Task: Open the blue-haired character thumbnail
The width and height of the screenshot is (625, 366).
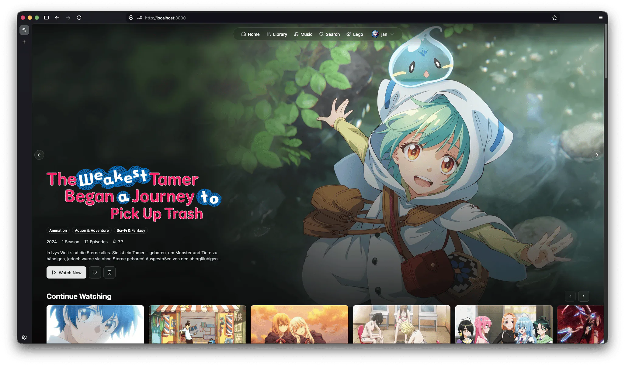Action: (95, 324)
